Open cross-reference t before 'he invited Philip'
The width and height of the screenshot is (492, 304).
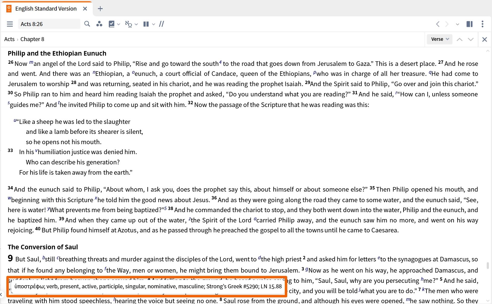(x=59, y=103)
